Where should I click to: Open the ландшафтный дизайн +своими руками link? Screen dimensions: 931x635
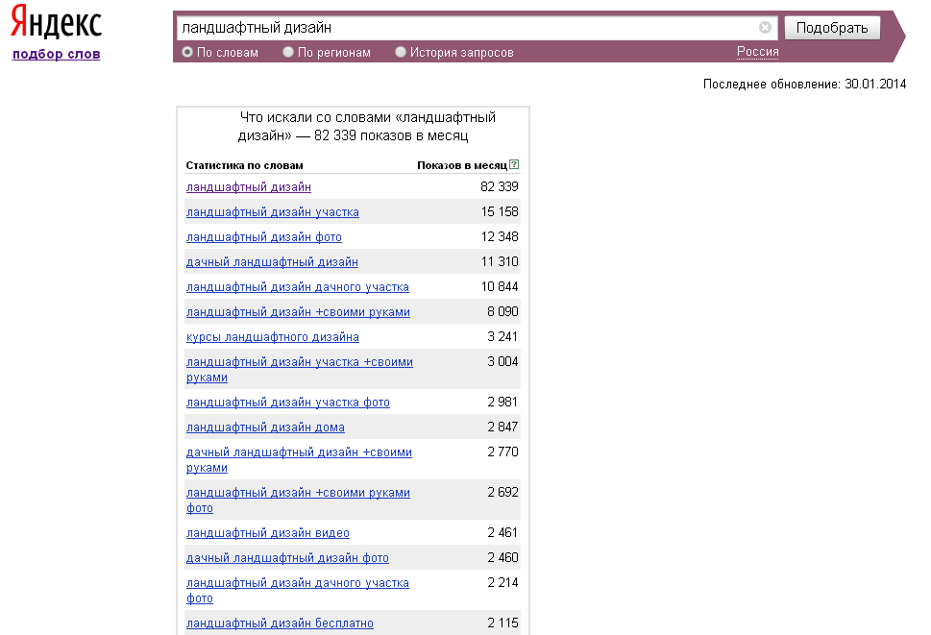(x=298, y=311)
